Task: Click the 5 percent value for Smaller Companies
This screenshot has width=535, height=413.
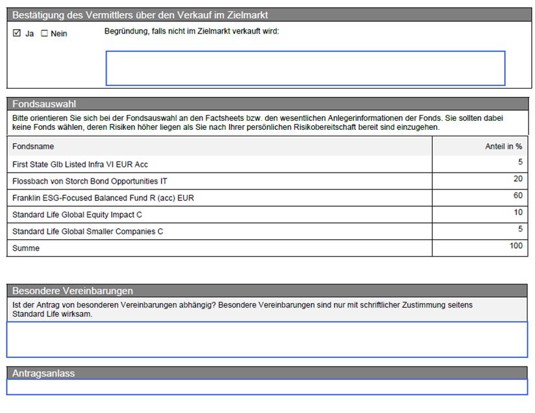Action: (520, 229)
